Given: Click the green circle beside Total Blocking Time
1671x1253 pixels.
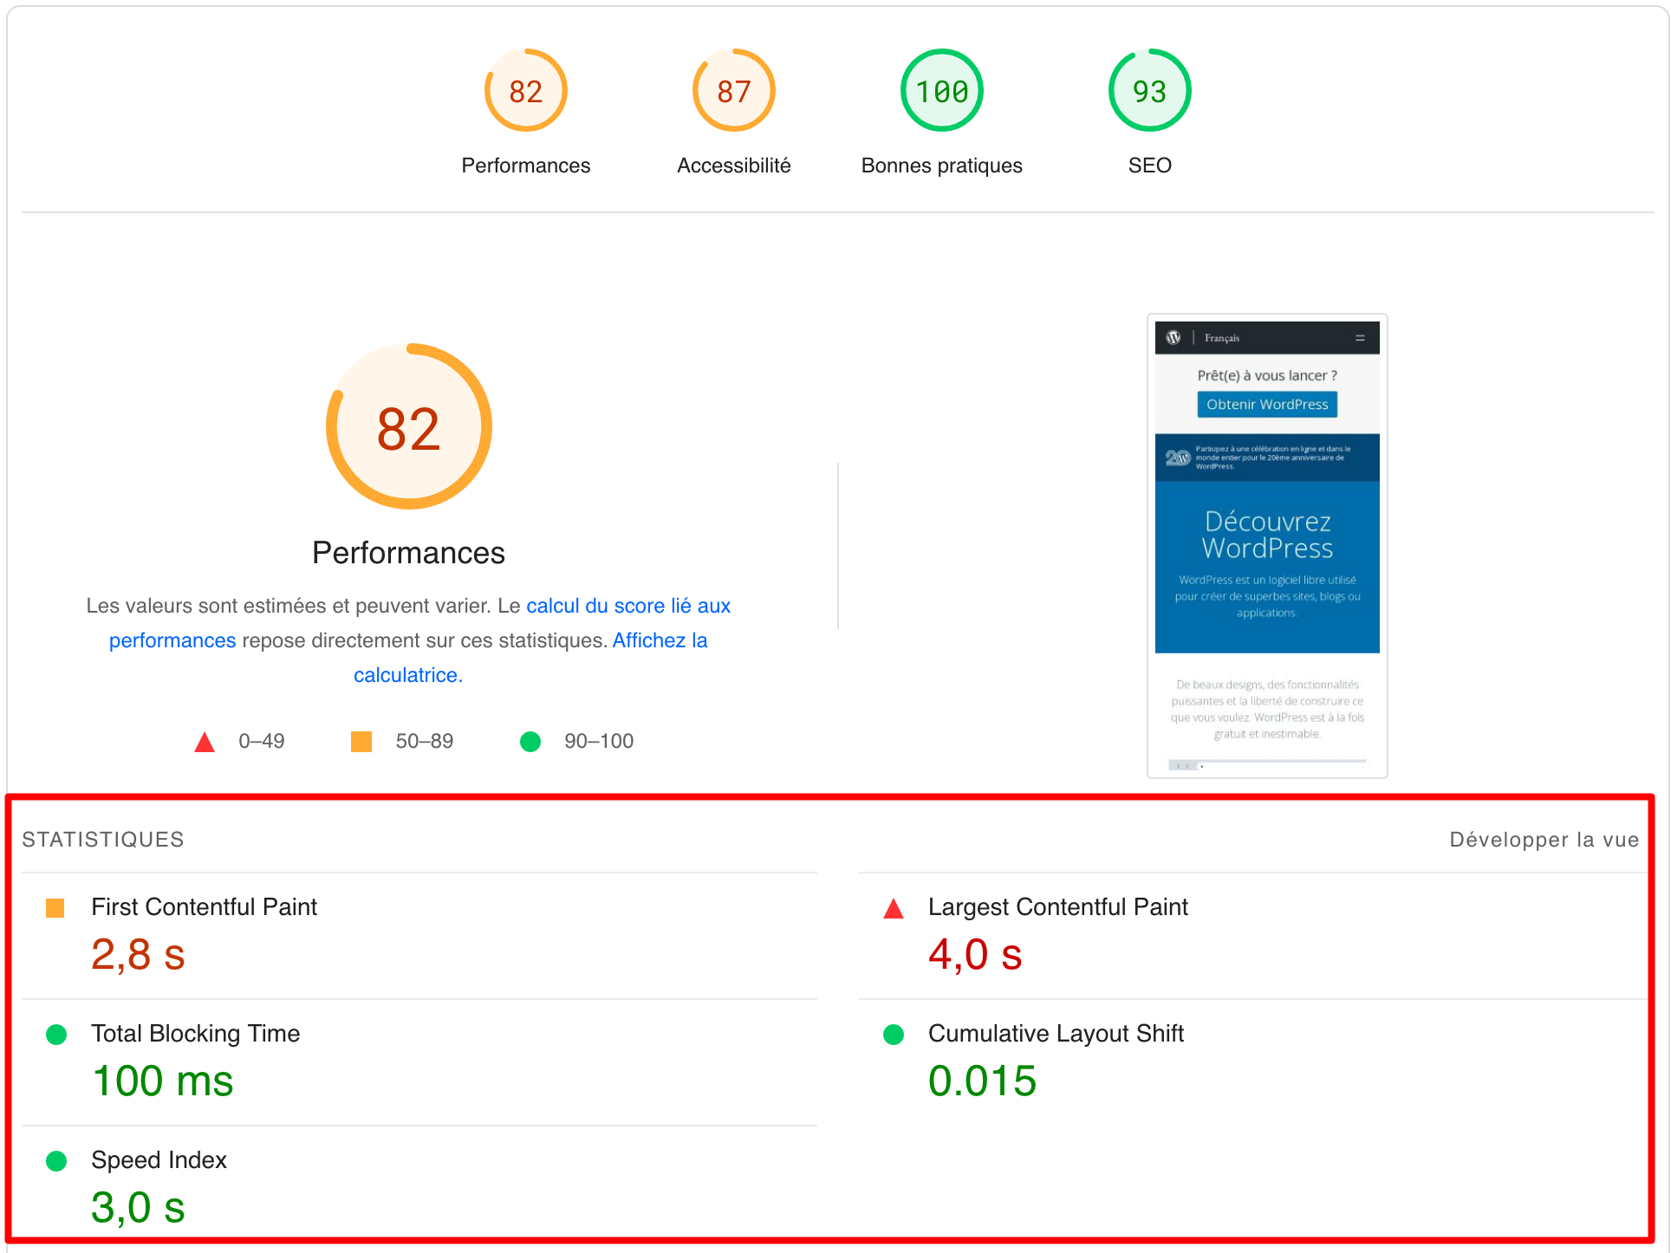Looking at the screenshot, I should click(x=56, y=1033).
